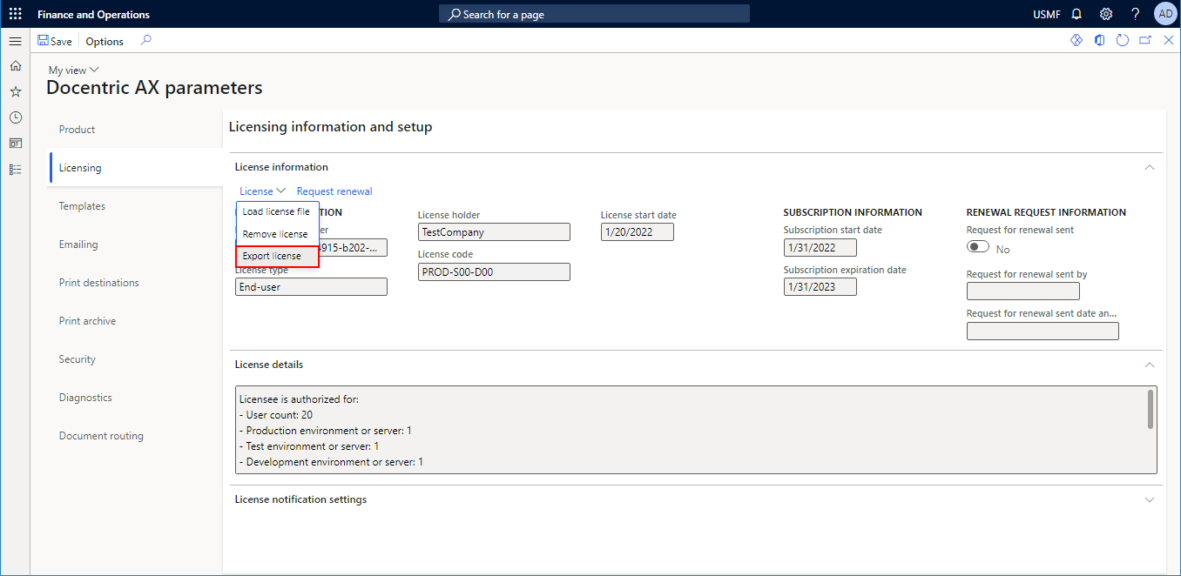Open the My view dropdown
Image resolution: width=1181 pixels, height=576 pixels.
pos(74,70)
